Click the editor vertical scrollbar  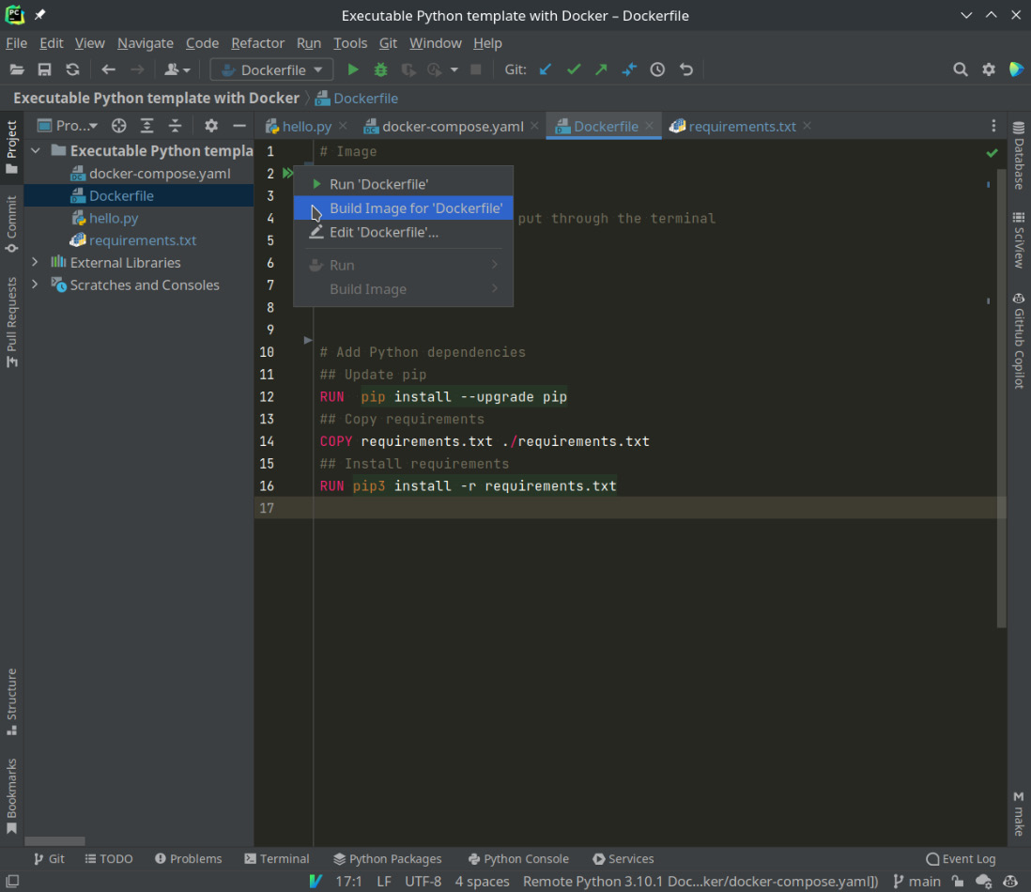click(1001, 398)
